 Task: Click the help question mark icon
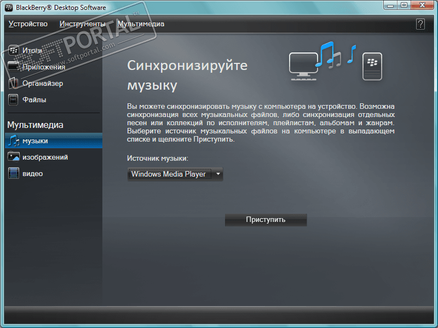420,24
